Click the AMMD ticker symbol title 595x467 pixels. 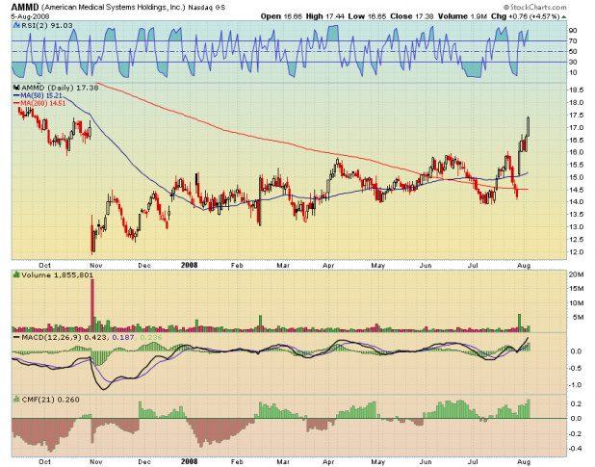pyautogui.click(x=25, y=7)
